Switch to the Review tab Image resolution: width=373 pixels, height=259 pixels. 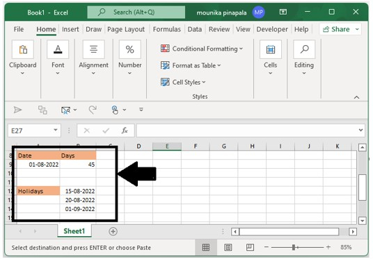point(219,29)
